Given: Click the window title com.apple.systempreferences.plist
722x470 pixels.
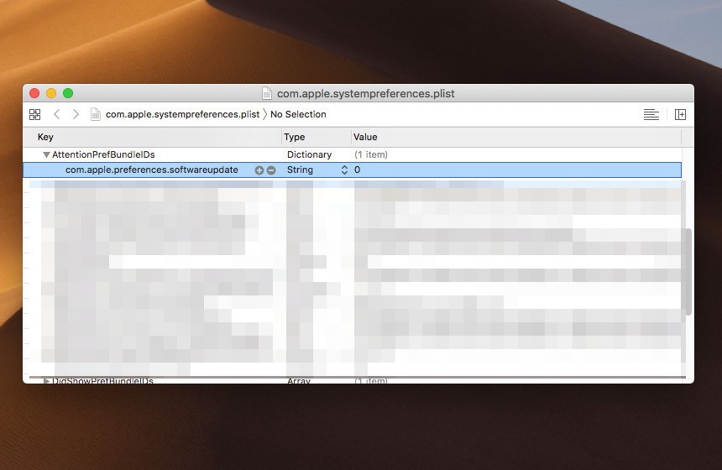Looking at the screenshot, I should coord(365,93).
